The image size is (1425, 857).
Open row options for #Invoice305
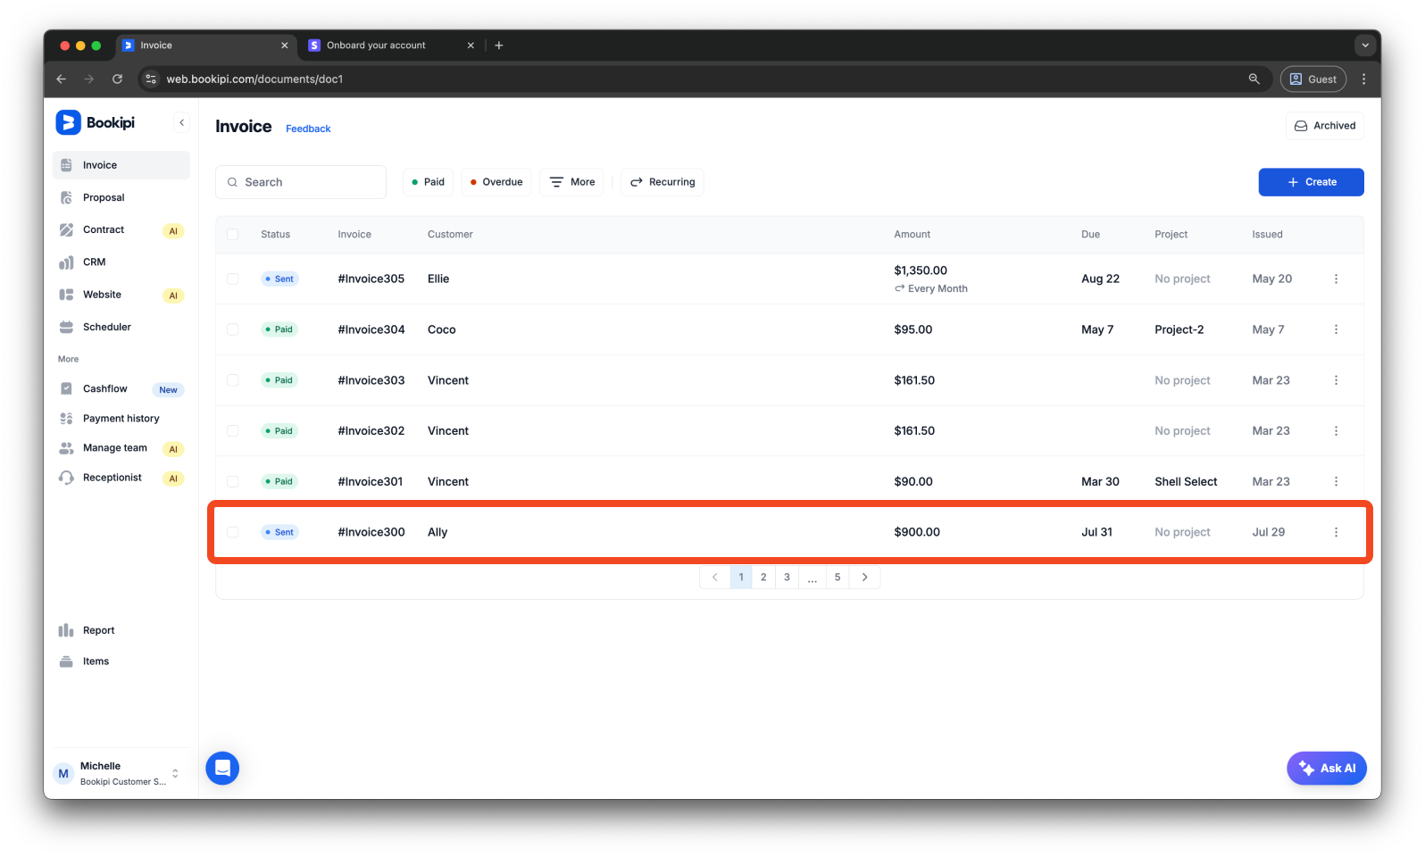click(x=1336, y=279)
